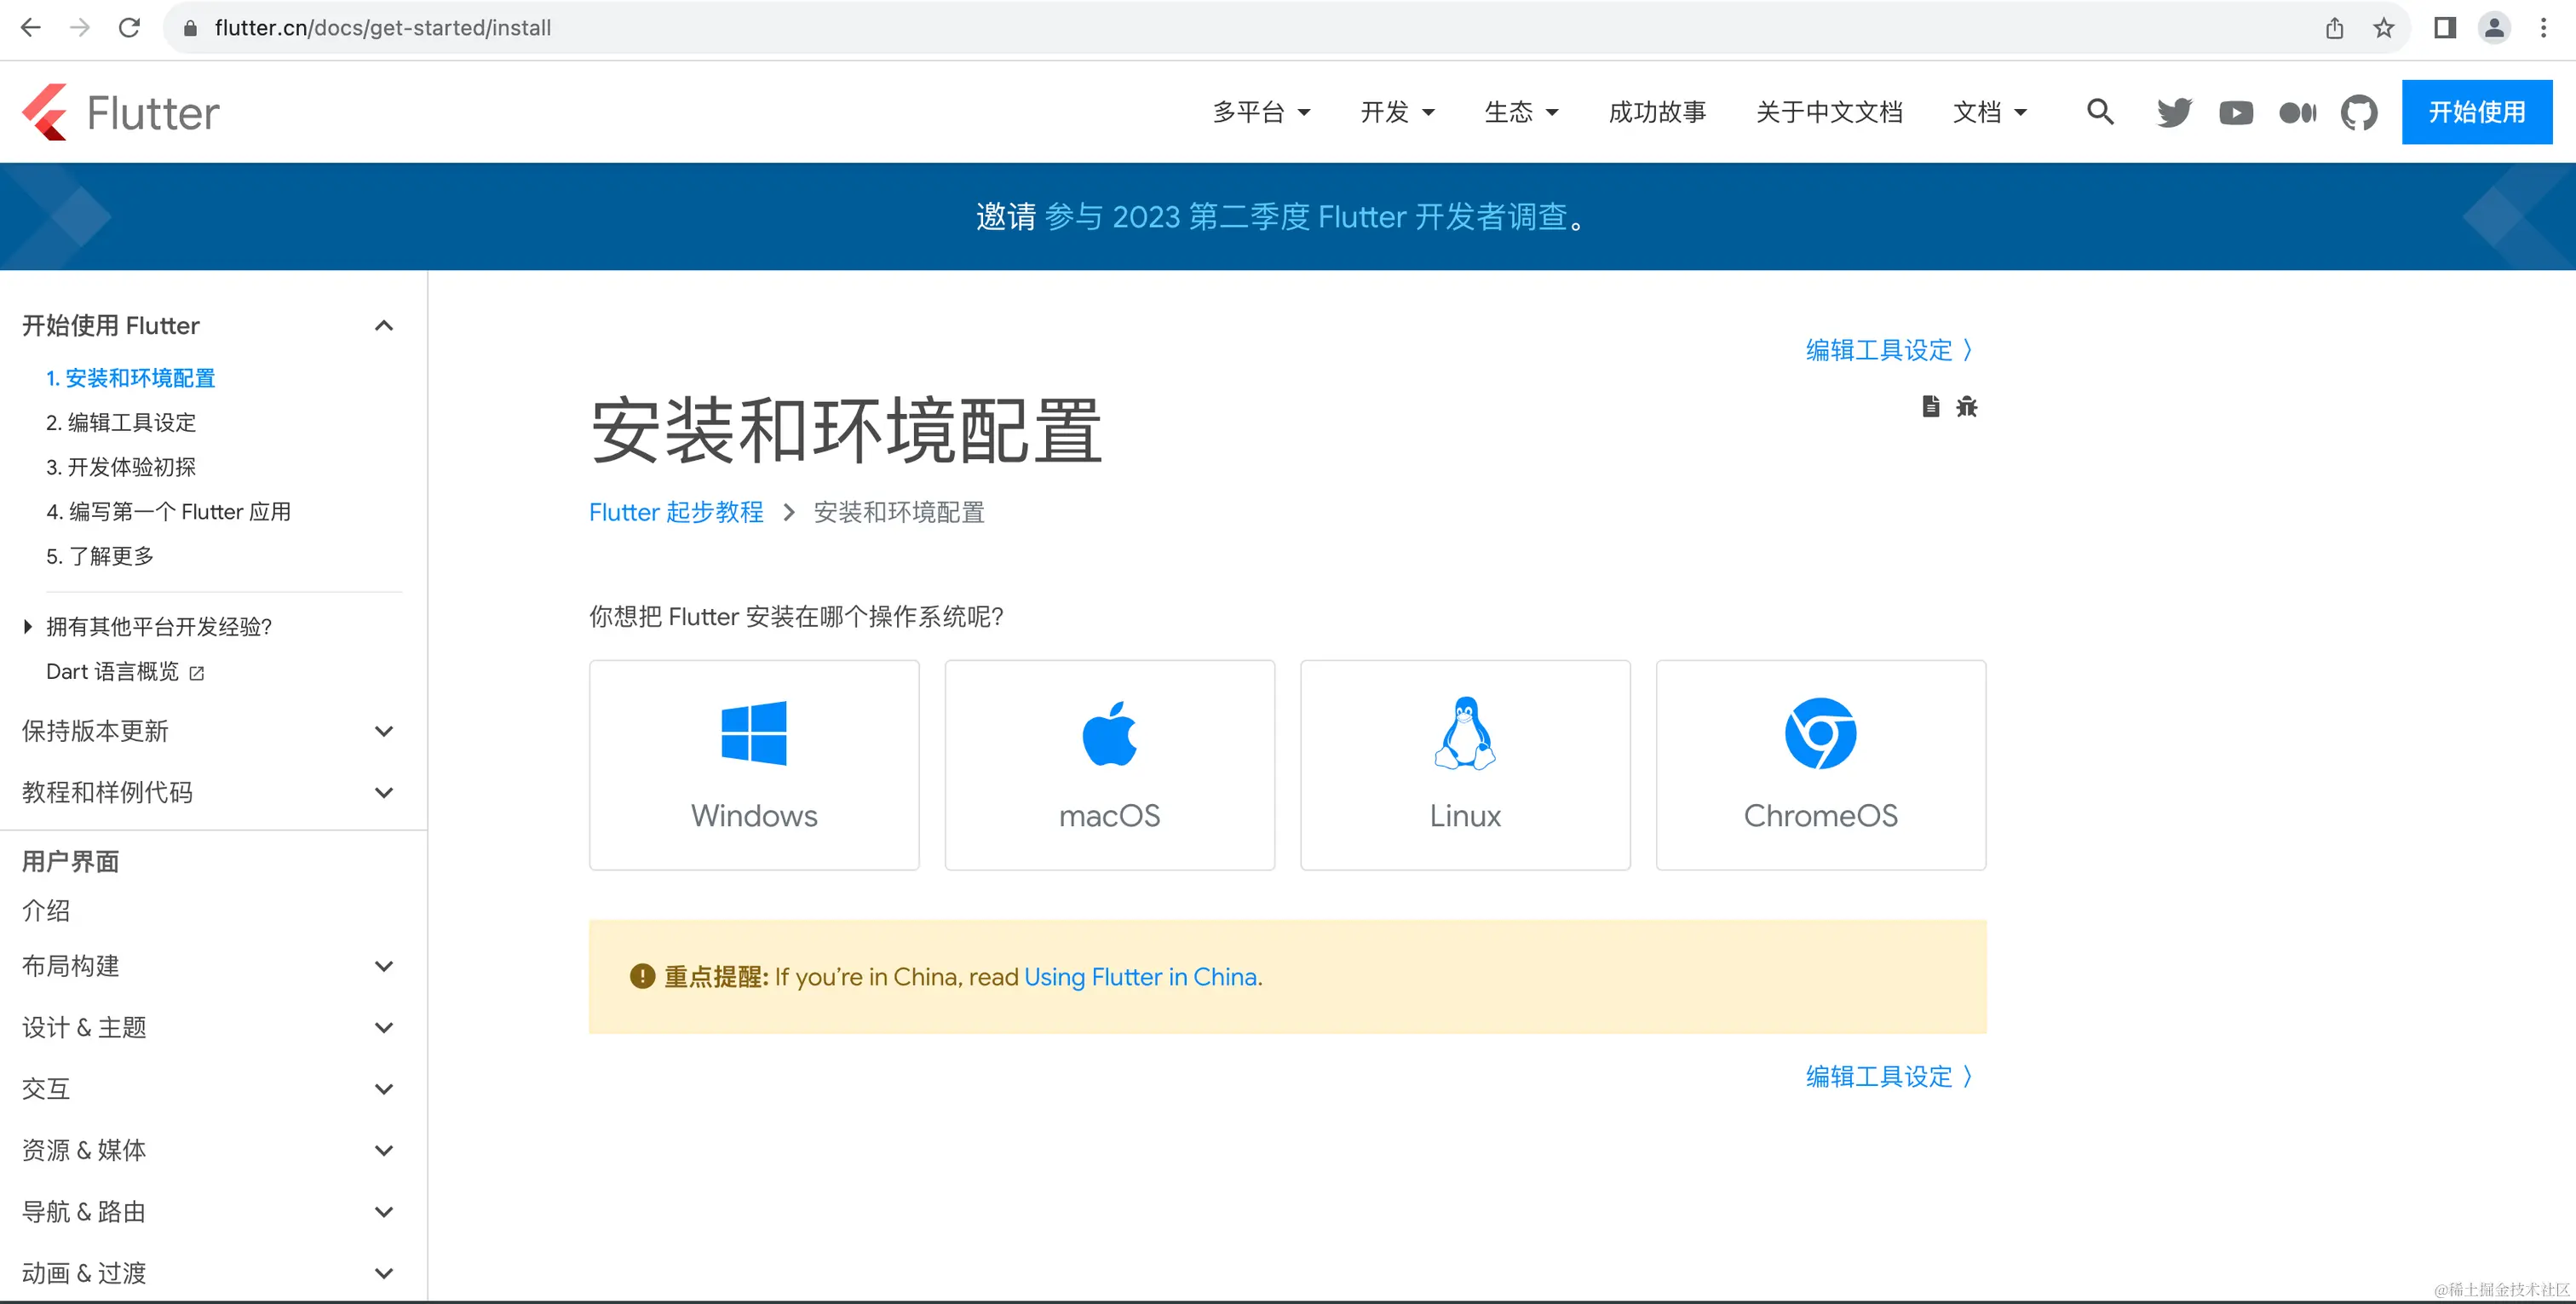The width and height of the screenshot is (2576, 1304).
Task: Click the 用户界面 sidebar heading
Action: 70,862
